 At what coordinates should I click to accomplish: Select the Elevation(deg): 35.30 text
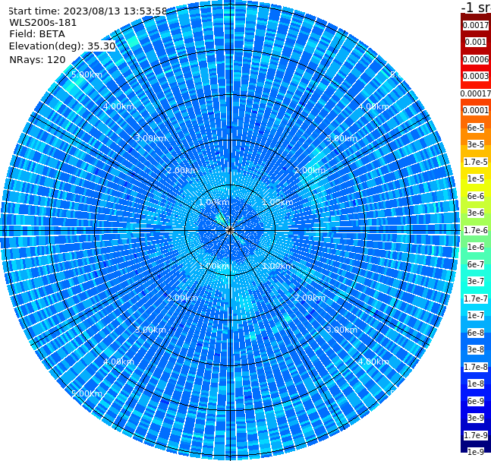click(x=62, y=46)
